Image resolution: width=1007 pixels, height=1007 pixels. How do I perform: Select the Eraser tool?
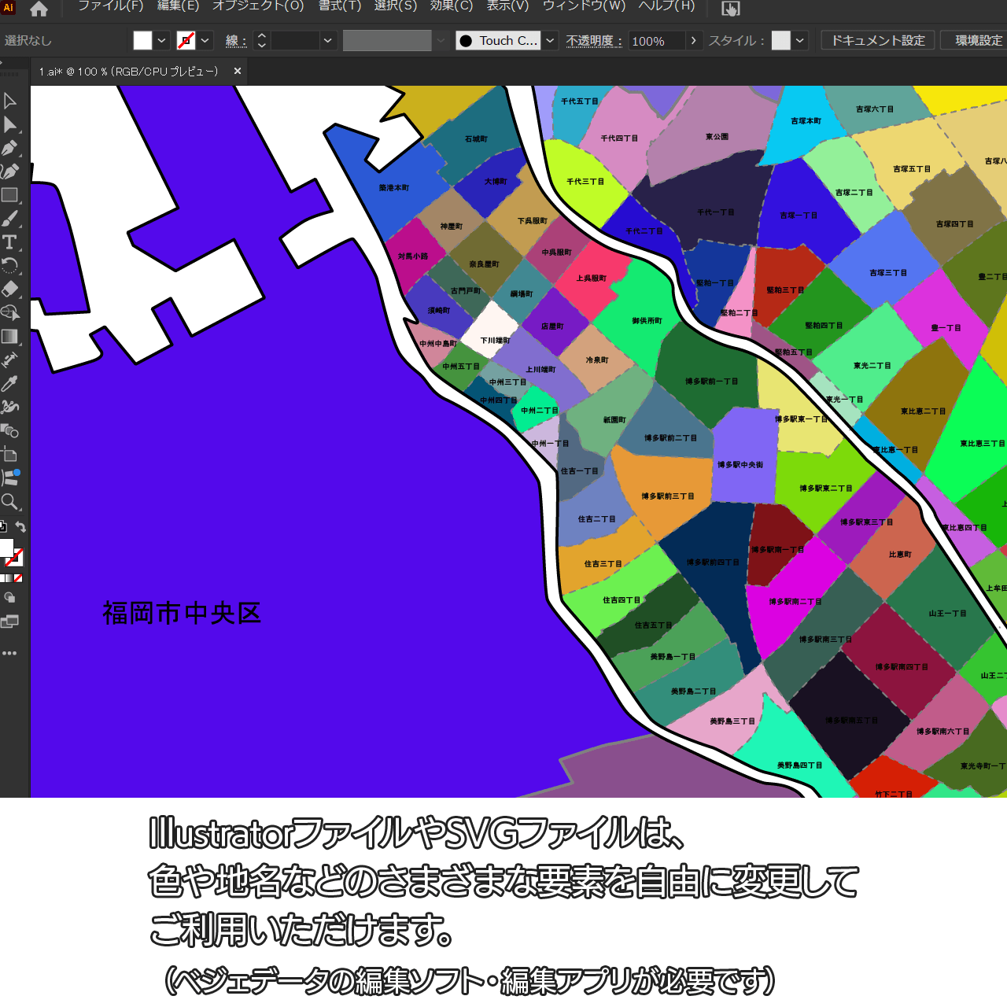click(10, 289)
